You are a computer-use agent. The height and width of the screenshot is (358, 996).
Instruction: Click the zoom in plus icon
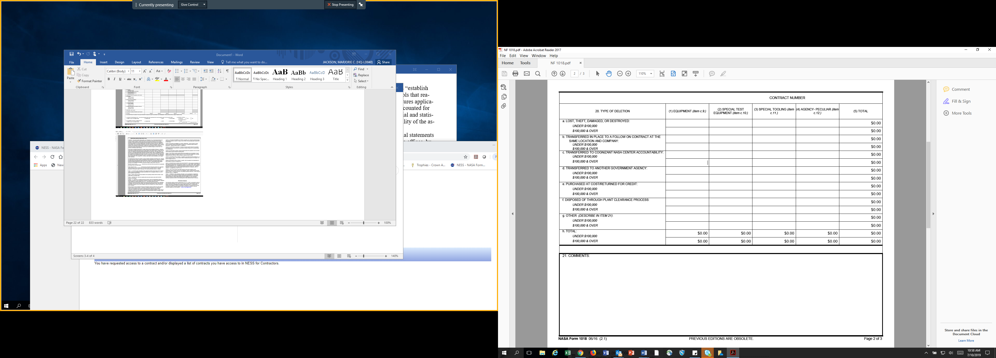tap(628, 74)
